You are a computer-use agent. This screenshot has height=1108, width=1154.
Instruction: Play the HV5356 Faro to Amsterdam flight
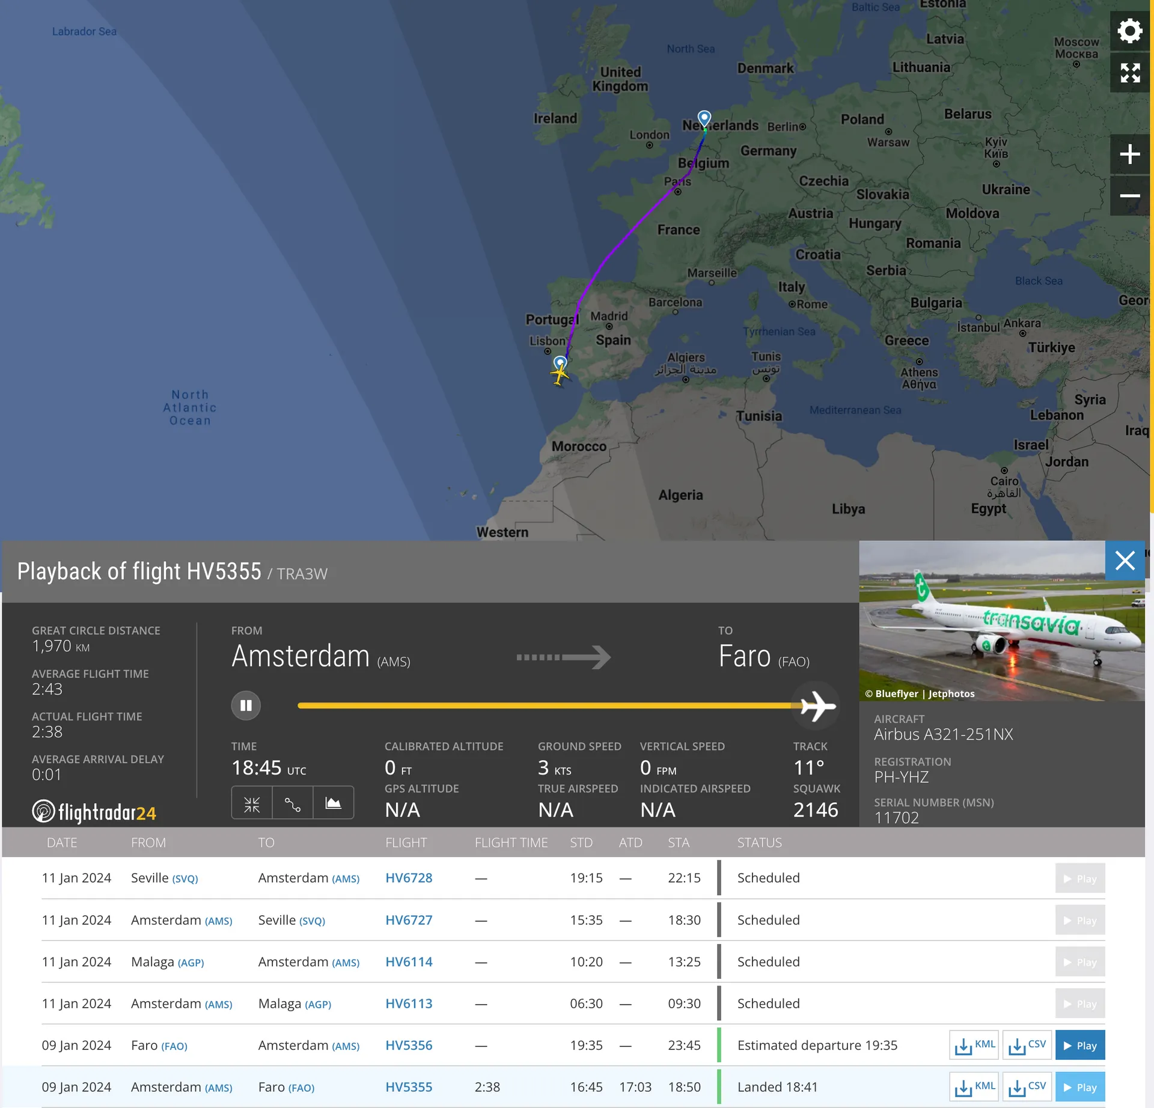click(1079, 1046)
